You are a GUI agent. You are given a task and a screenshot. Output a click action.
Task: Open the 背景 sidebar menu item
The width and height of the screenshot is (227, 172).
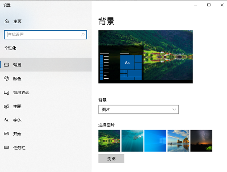46,65
